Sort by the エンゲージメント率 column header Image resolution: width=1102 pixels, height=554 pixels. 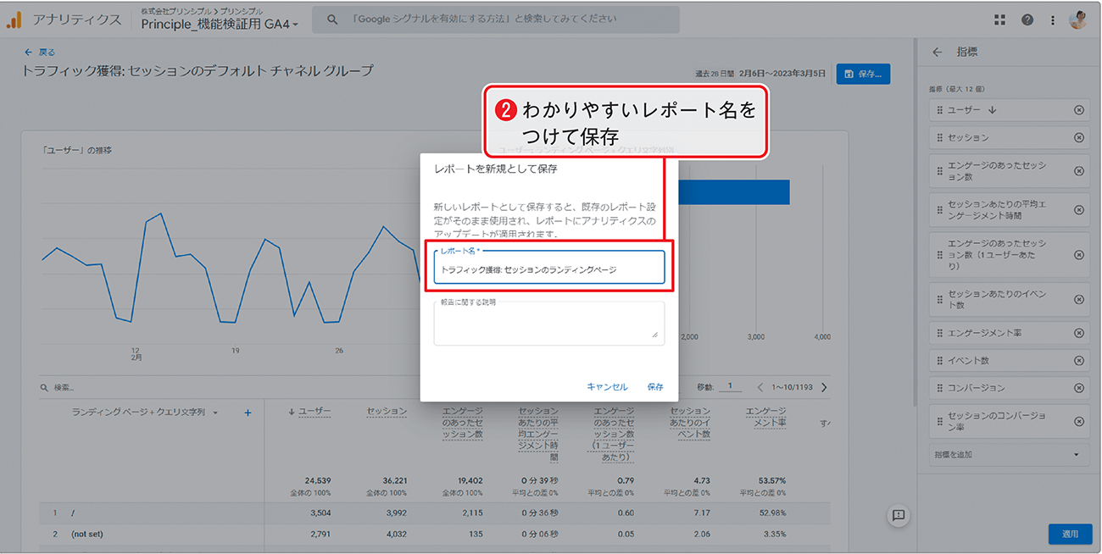point(765,417)
